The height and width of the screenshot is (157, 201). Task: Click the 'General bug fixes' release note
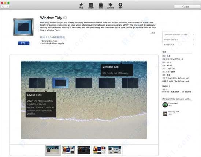click(x=49, y=41)
